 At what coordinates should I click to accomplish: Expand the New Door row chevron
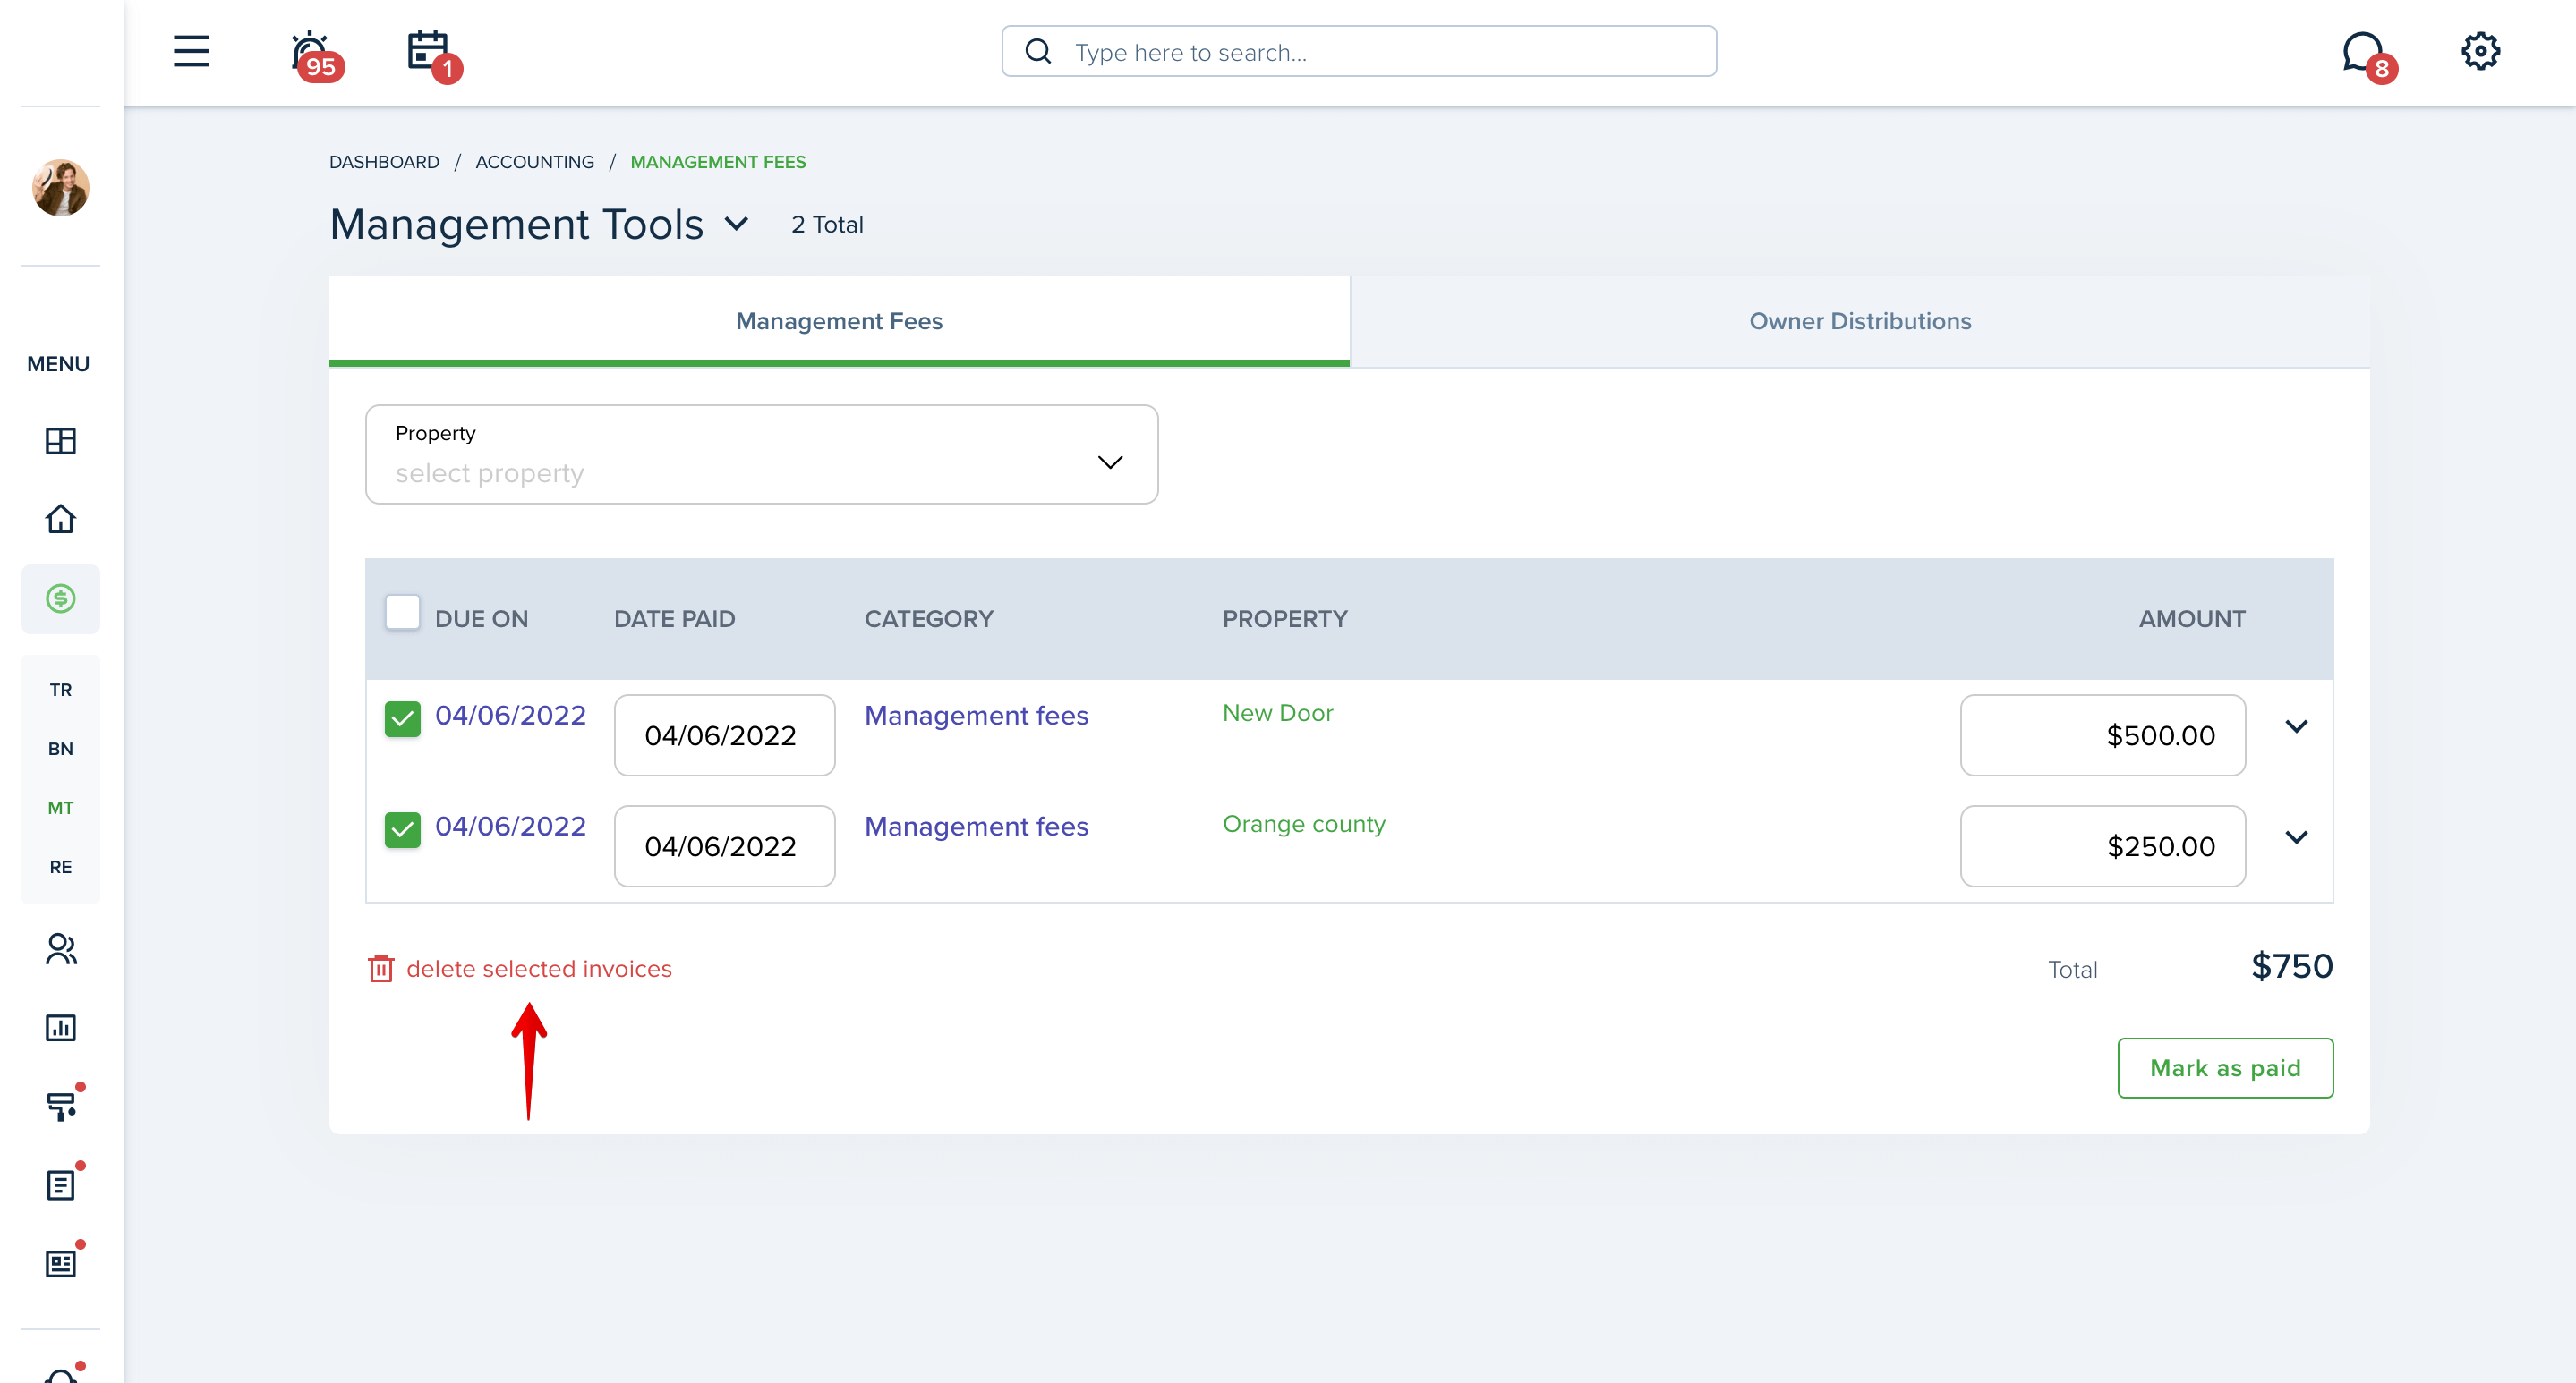pyautogui.click(x=2296, y=726)
